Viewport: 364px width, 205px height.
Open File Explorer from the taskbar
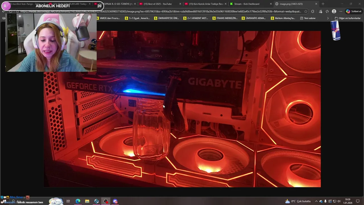[x=87, y=201]
